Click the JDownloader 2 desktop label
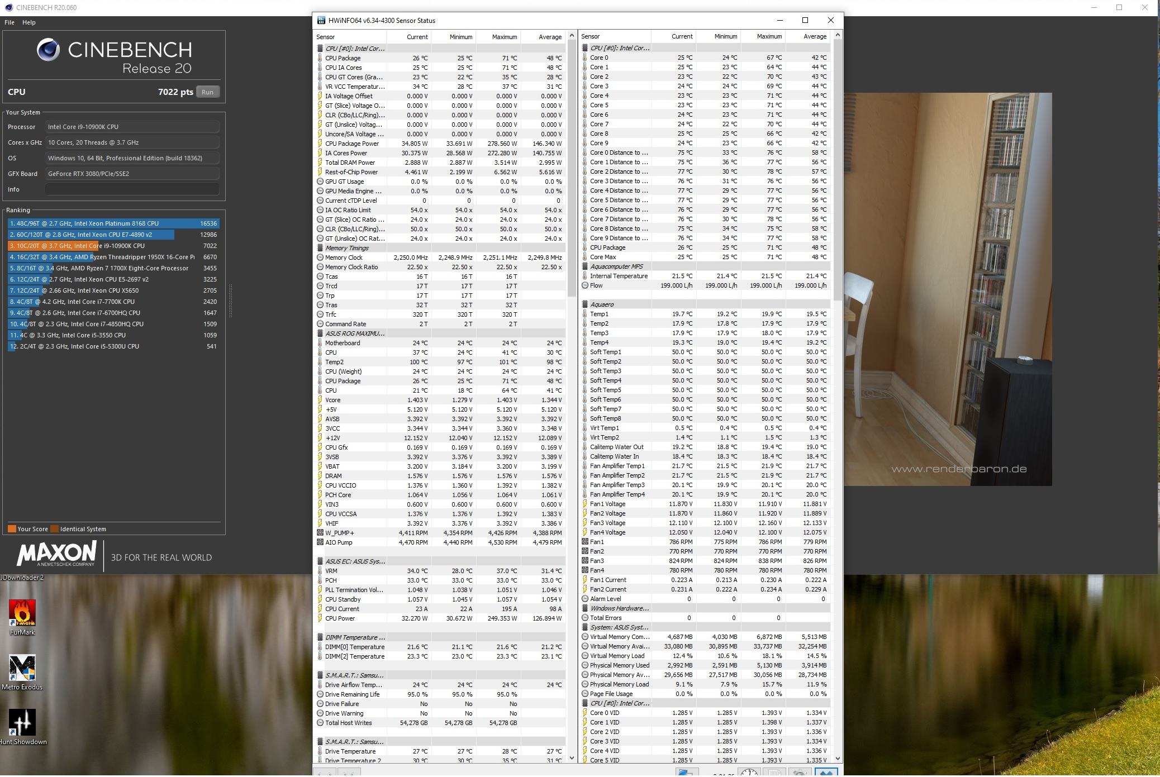1160x777 pixels. (x=22, y=578)
